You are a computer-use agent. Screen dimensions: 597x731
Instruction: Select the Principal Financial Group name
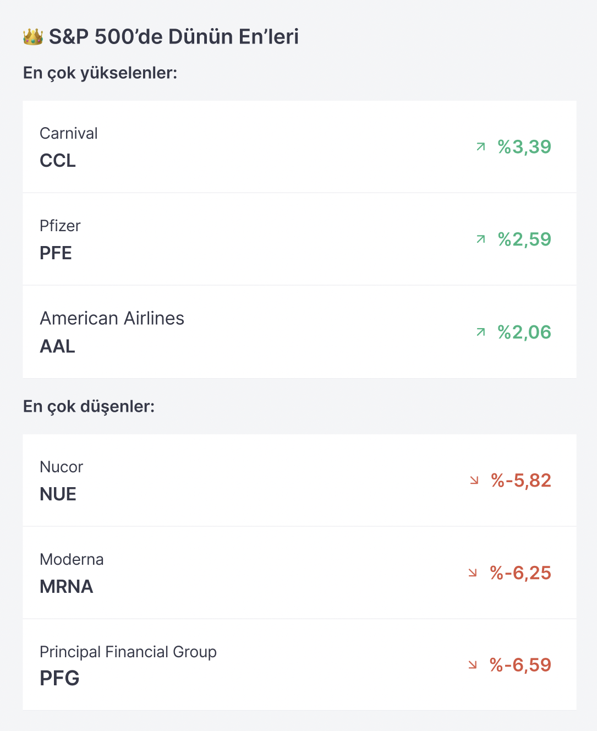[x=128, y=652]
